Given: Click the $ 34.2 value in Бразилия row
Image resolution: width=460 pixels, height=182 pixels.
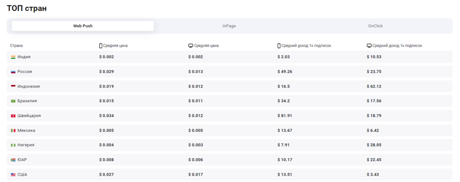Looking at the screenshot, I should [x=284, y=101].
